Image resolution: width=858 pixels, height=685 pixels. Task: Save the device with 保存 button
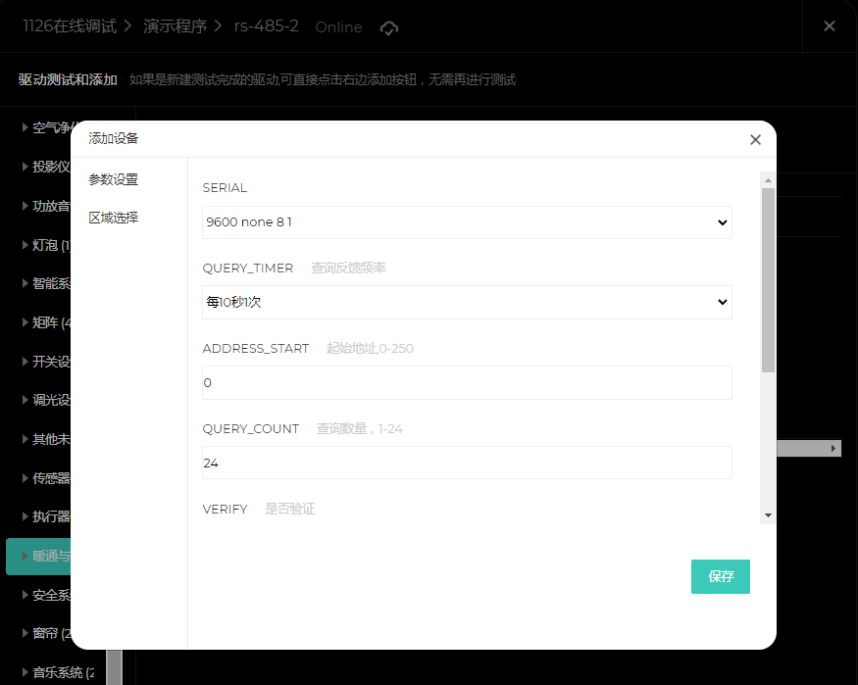pyautogui.click(x=720, y=576)
